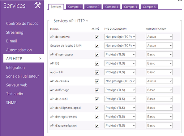Image resolution: width=184 pixels, height=136 pixels.
Task: Uncheck the API de système checkbox
Action: 97,37
